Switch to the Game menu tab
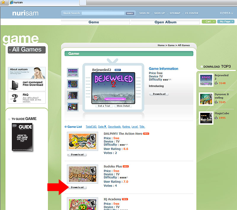This screenshot has height=210, width=237. [x=95, y=22]
